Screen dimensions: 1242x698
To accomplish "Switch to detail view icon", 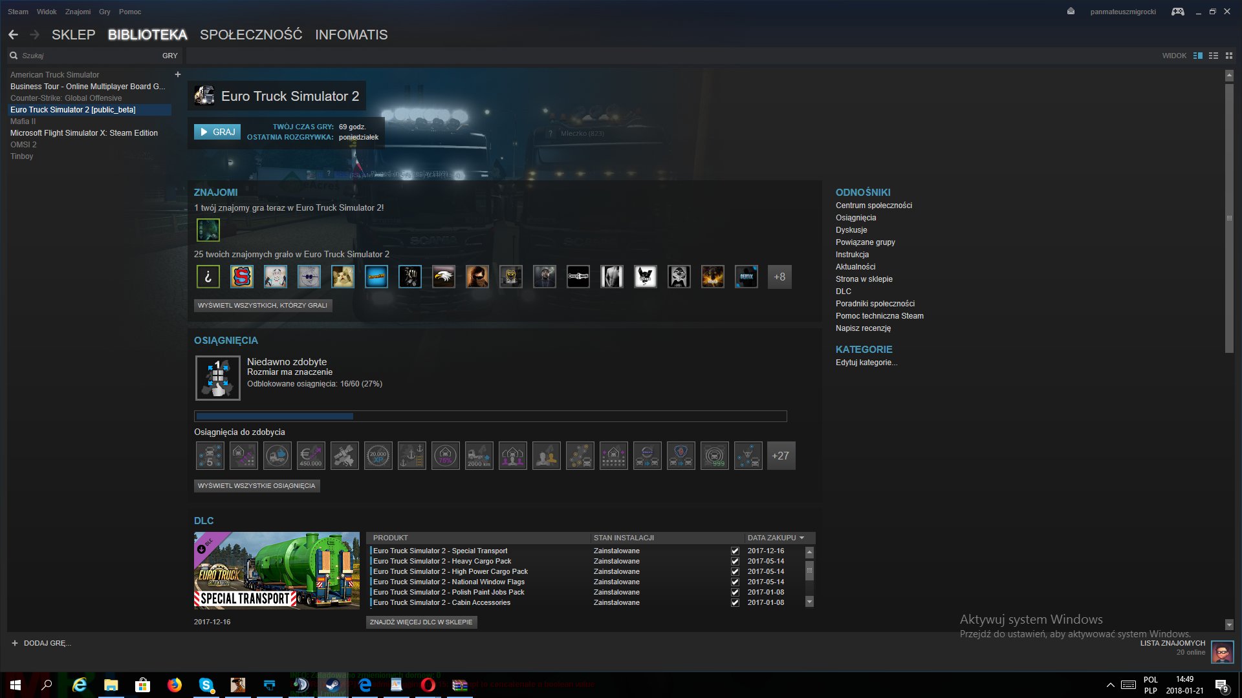I will pyautogui.click(x=1198, y=56).
